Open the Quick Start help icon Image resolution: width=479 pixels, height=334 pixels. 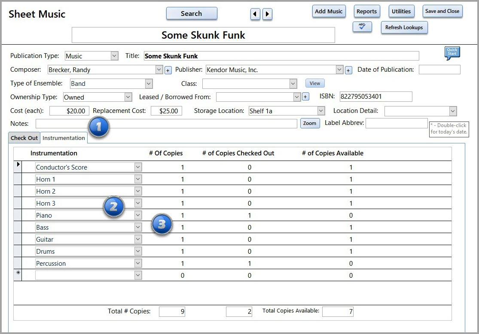tap(452, 53)
